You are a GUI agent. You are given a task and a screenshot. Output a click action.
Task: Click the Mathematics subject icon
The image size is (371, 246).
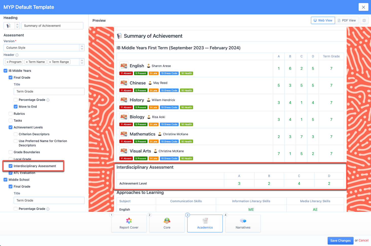tap(124, 134)
